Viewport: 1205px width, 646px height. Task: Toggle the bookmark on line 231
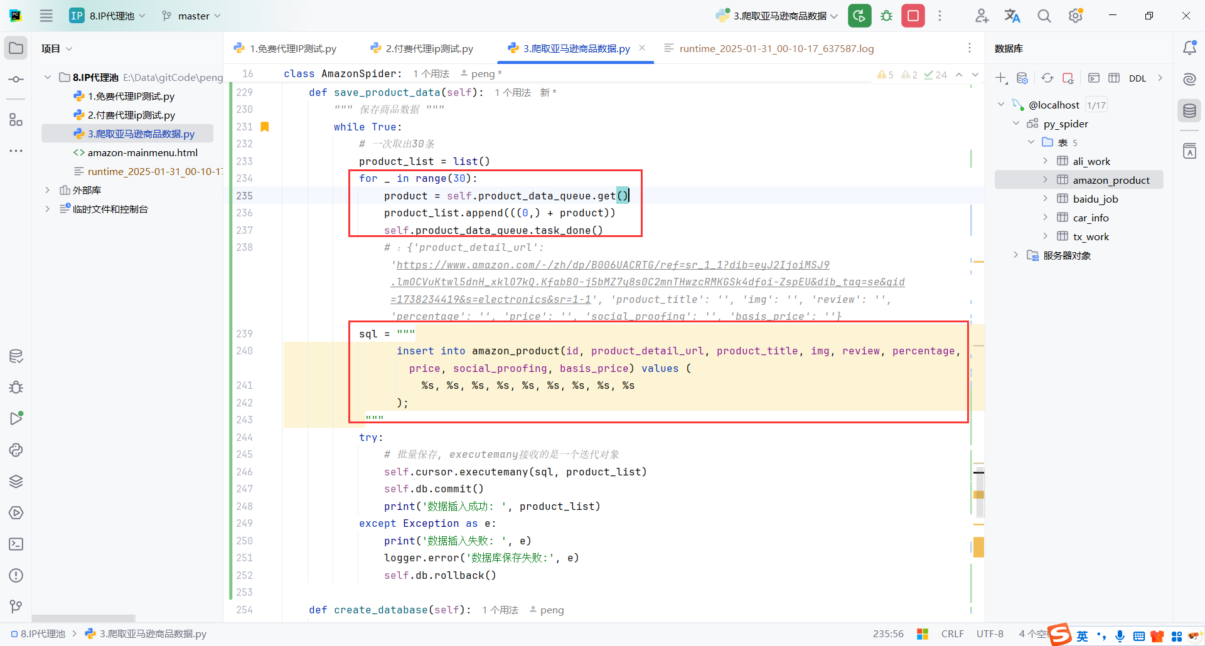(265, 127)
